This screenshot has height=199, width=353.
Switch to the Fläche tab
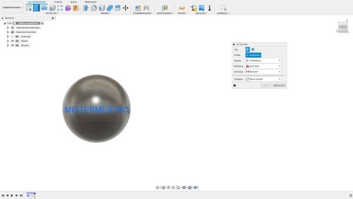[x=58, y=2]
